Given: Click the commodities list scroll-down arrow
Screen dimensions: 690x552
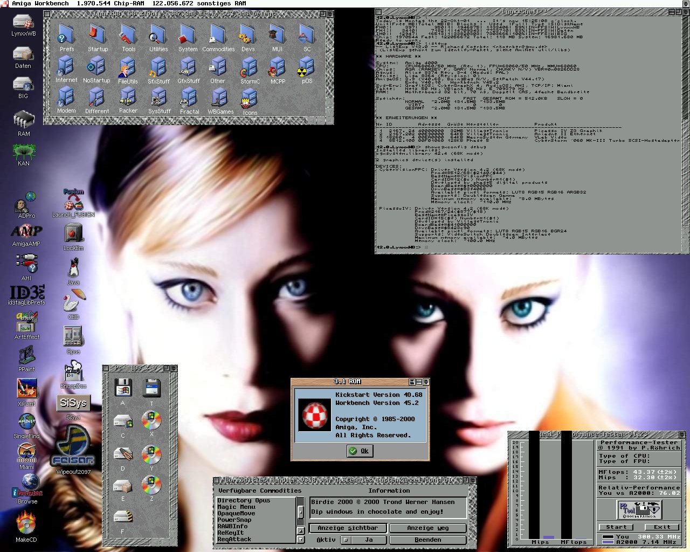Looking at the screenshot, I should point(301,540).
